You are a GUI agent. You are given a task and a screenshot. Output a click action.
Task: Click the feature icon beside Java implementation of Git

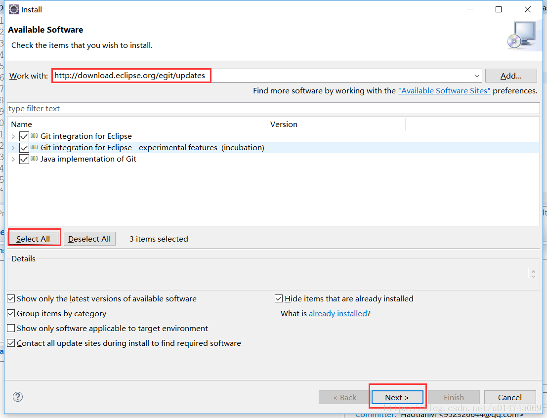pyautogui.click(x=34, y=159)
